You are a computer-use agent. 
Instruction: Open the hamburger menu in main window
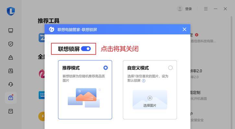pos(206,9)
